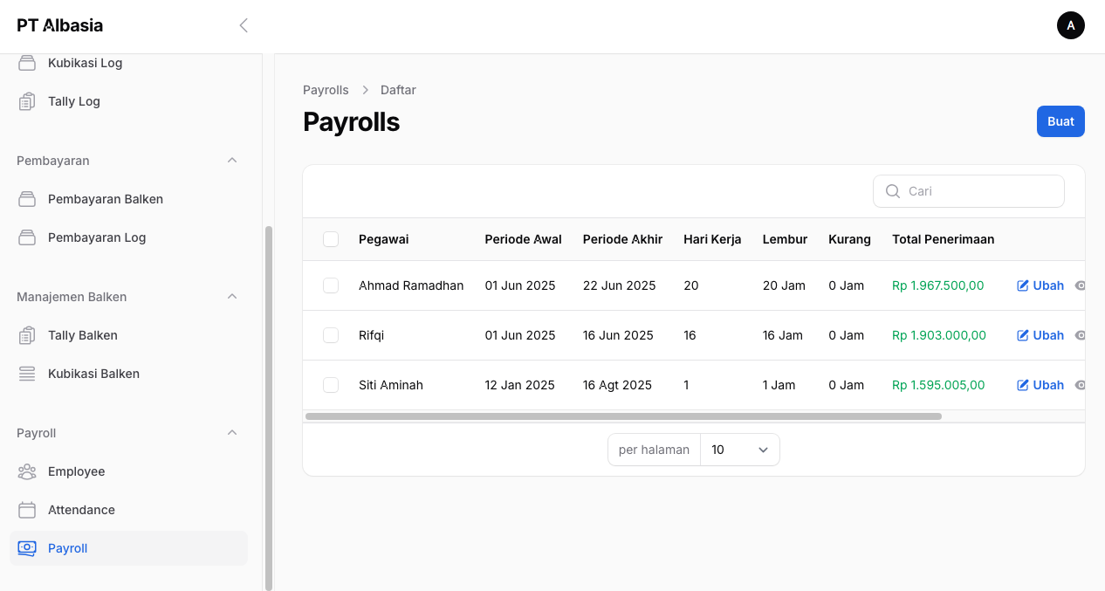This screenshot has height=591, width=1105.
Task: Click the Tally Balken clipboard icon
Action: coord(27,335)
